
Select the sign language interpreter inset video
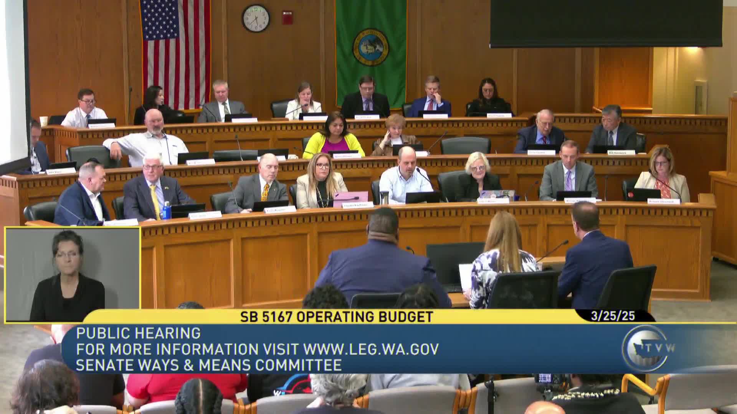(73, 274)
